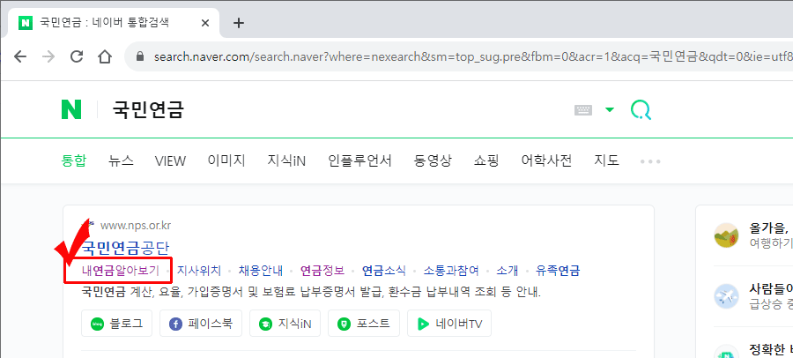
Task: Close the 국민연금 네이버 통합검색 tab
Action: pos(205,23)
